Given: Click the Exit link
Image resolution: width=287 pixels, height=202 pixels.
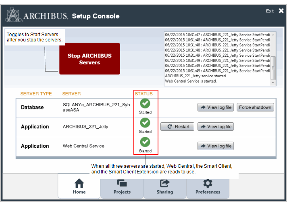Looking at the screenshot, I should (270, 11).
